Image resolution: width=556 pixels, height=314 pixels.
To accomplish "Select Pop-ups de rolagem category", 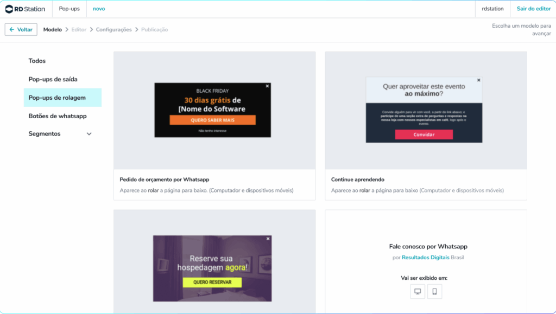I will click(57, 98).
